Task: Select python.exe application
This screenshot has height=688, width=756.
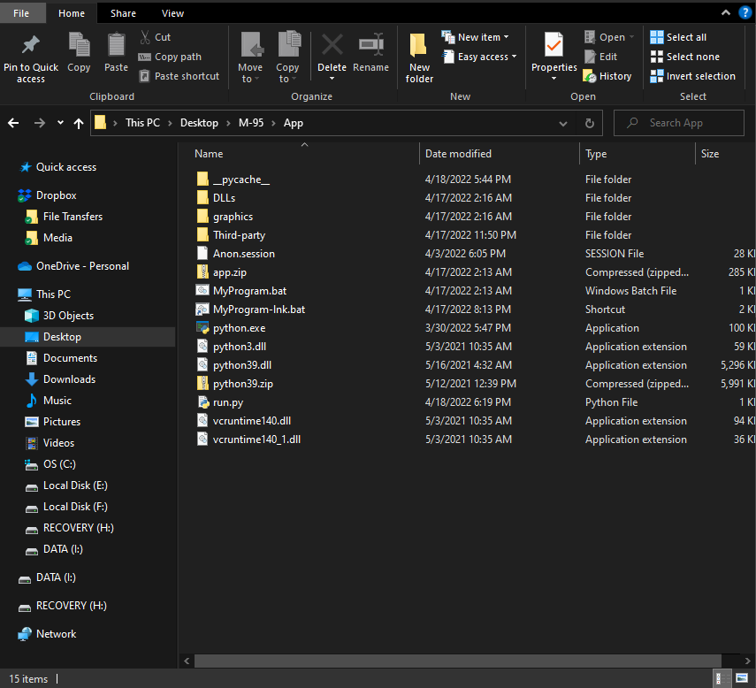Action: coord(239,328)
